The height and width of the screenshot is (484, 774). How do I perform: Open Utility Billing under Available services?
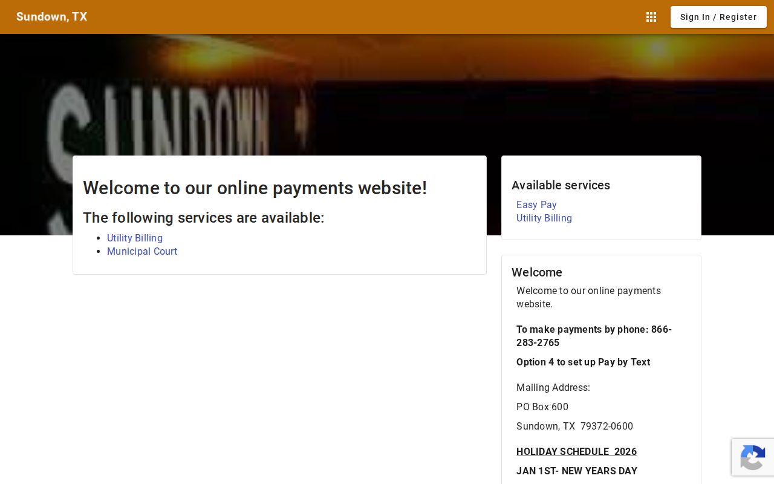point(544,218)
